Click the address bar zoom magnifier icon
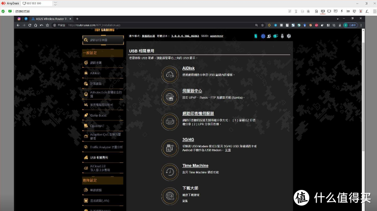Screen dimensions: 377x211 point(256,25)
